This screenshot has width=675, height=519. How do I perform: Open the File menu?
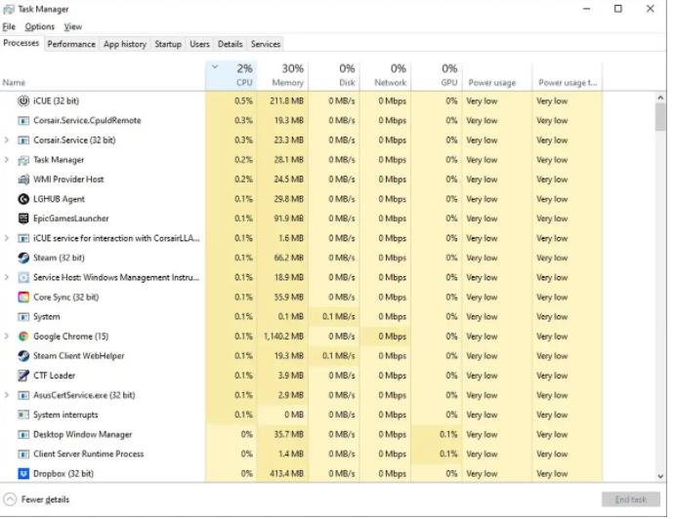pos(9,26)
